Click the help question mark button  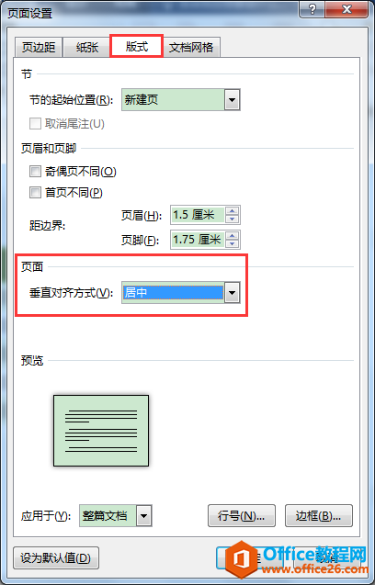(x=312, y=10)
